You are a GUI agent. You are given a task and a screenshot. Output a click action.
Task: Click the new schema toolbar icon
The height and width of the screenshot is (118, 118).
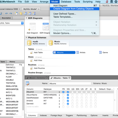tap(21, 14)
